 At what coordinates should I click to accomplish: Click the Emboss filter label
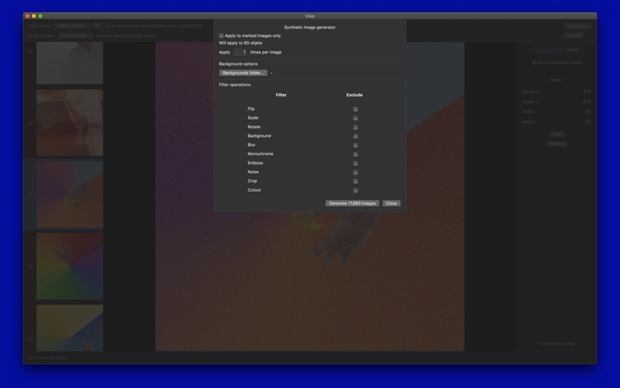tap(255, 163)
